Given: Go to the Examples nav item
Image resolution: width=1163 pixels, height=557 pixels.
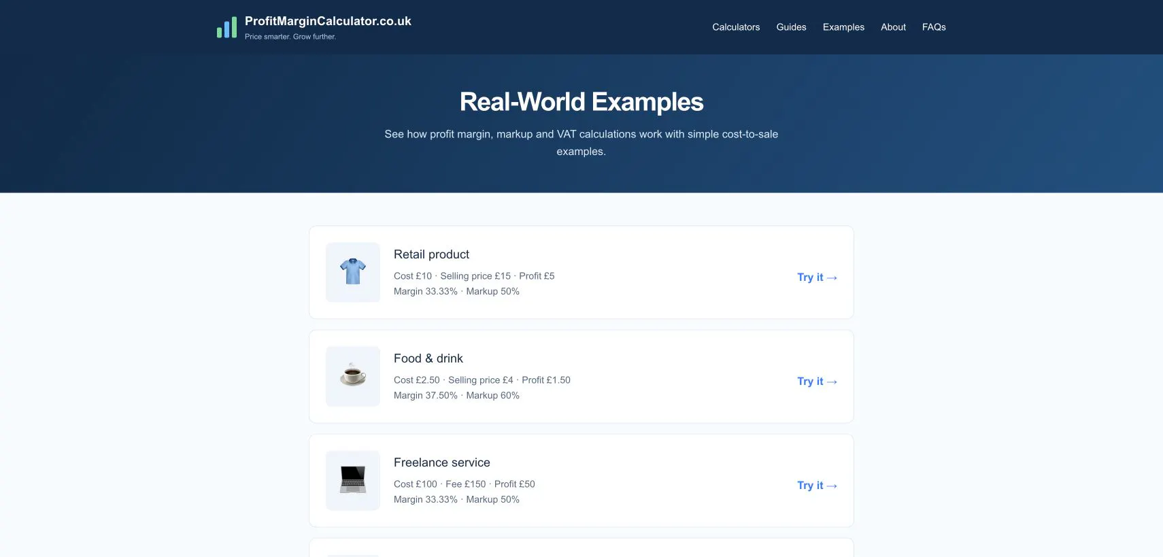Looking at the screenshot, I should pyautogui.click(x=843, y=27).
